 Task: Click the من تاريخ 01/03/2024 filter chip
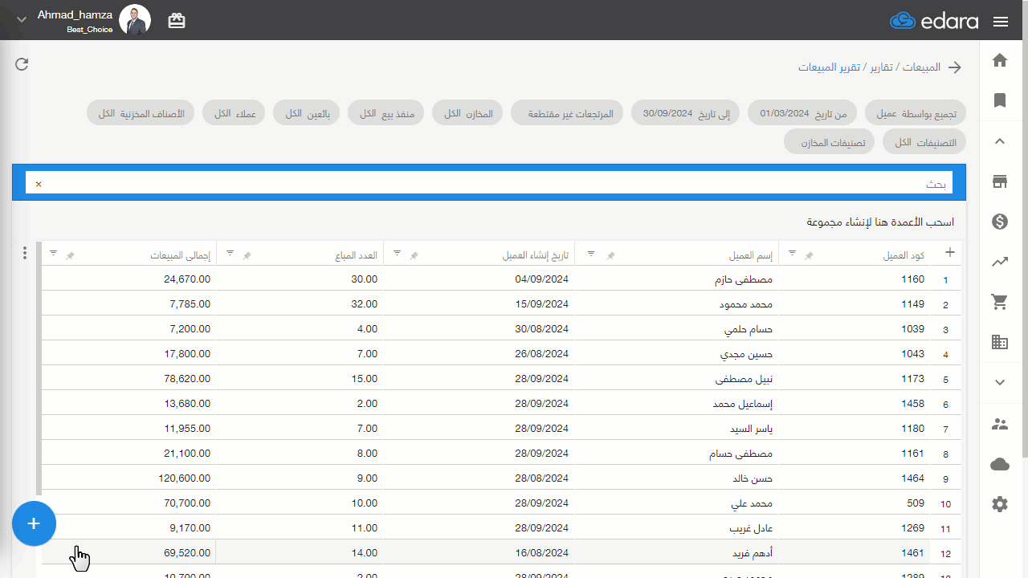803,113
